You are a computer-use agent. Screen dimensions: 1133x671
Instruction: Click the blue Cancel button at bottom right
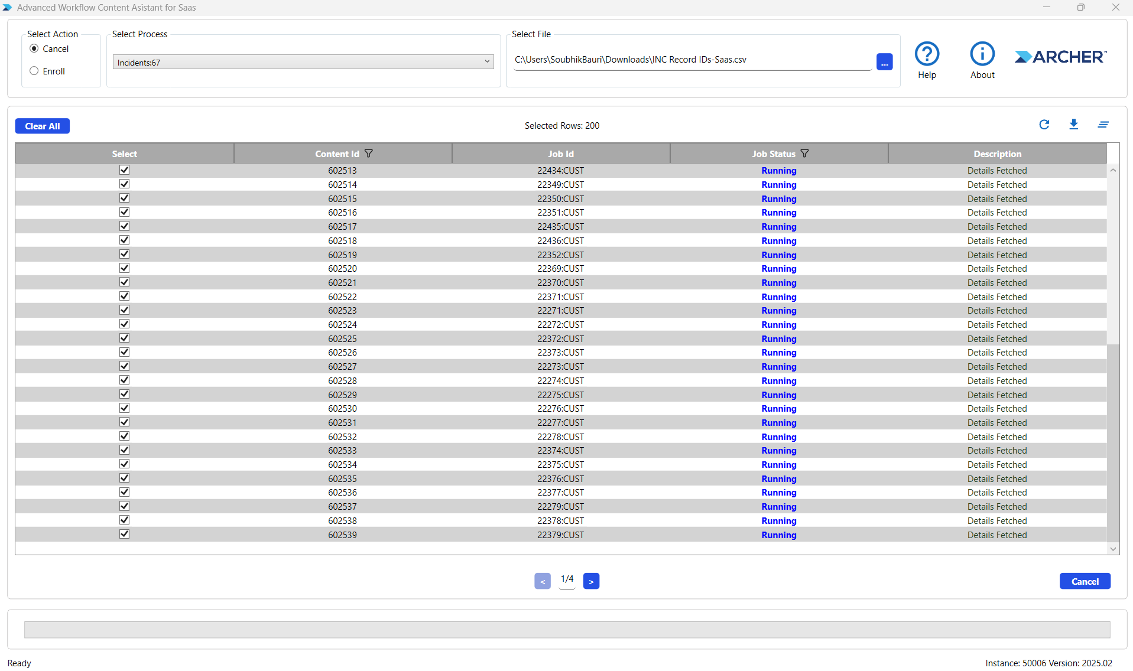(1085, 581)
